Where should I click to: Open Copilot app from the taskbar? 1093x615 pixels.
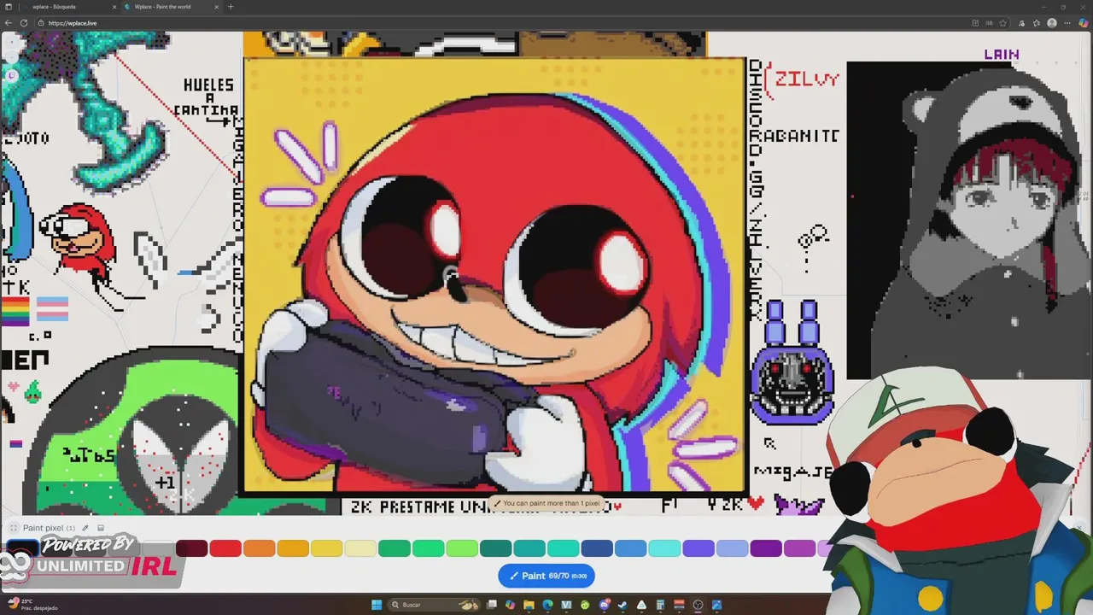point(511,605)
